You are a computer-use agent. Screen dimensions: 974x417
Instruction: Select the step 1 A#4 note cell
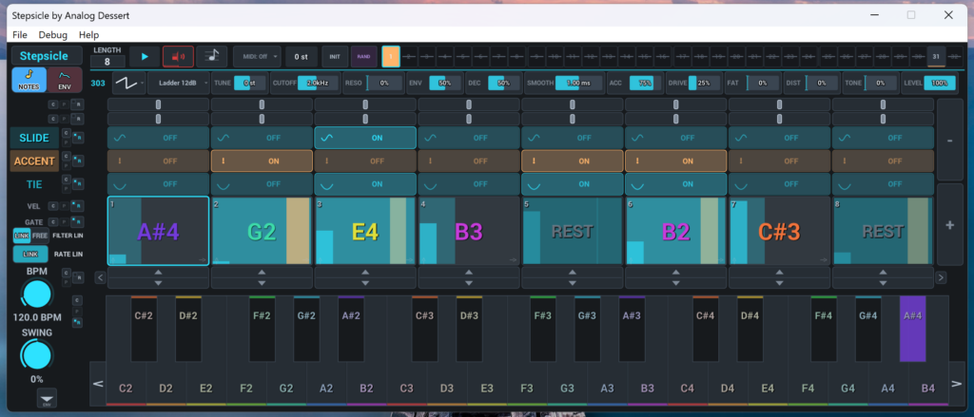(x=158, y=231)
